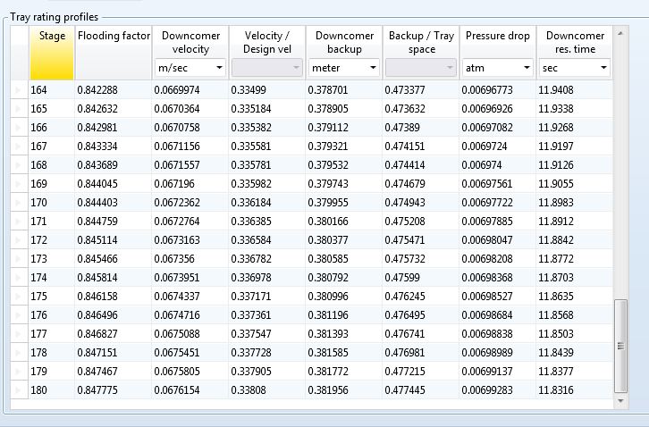
Task: Click the Downcomer res. time column header
Action: coord(575,42)
